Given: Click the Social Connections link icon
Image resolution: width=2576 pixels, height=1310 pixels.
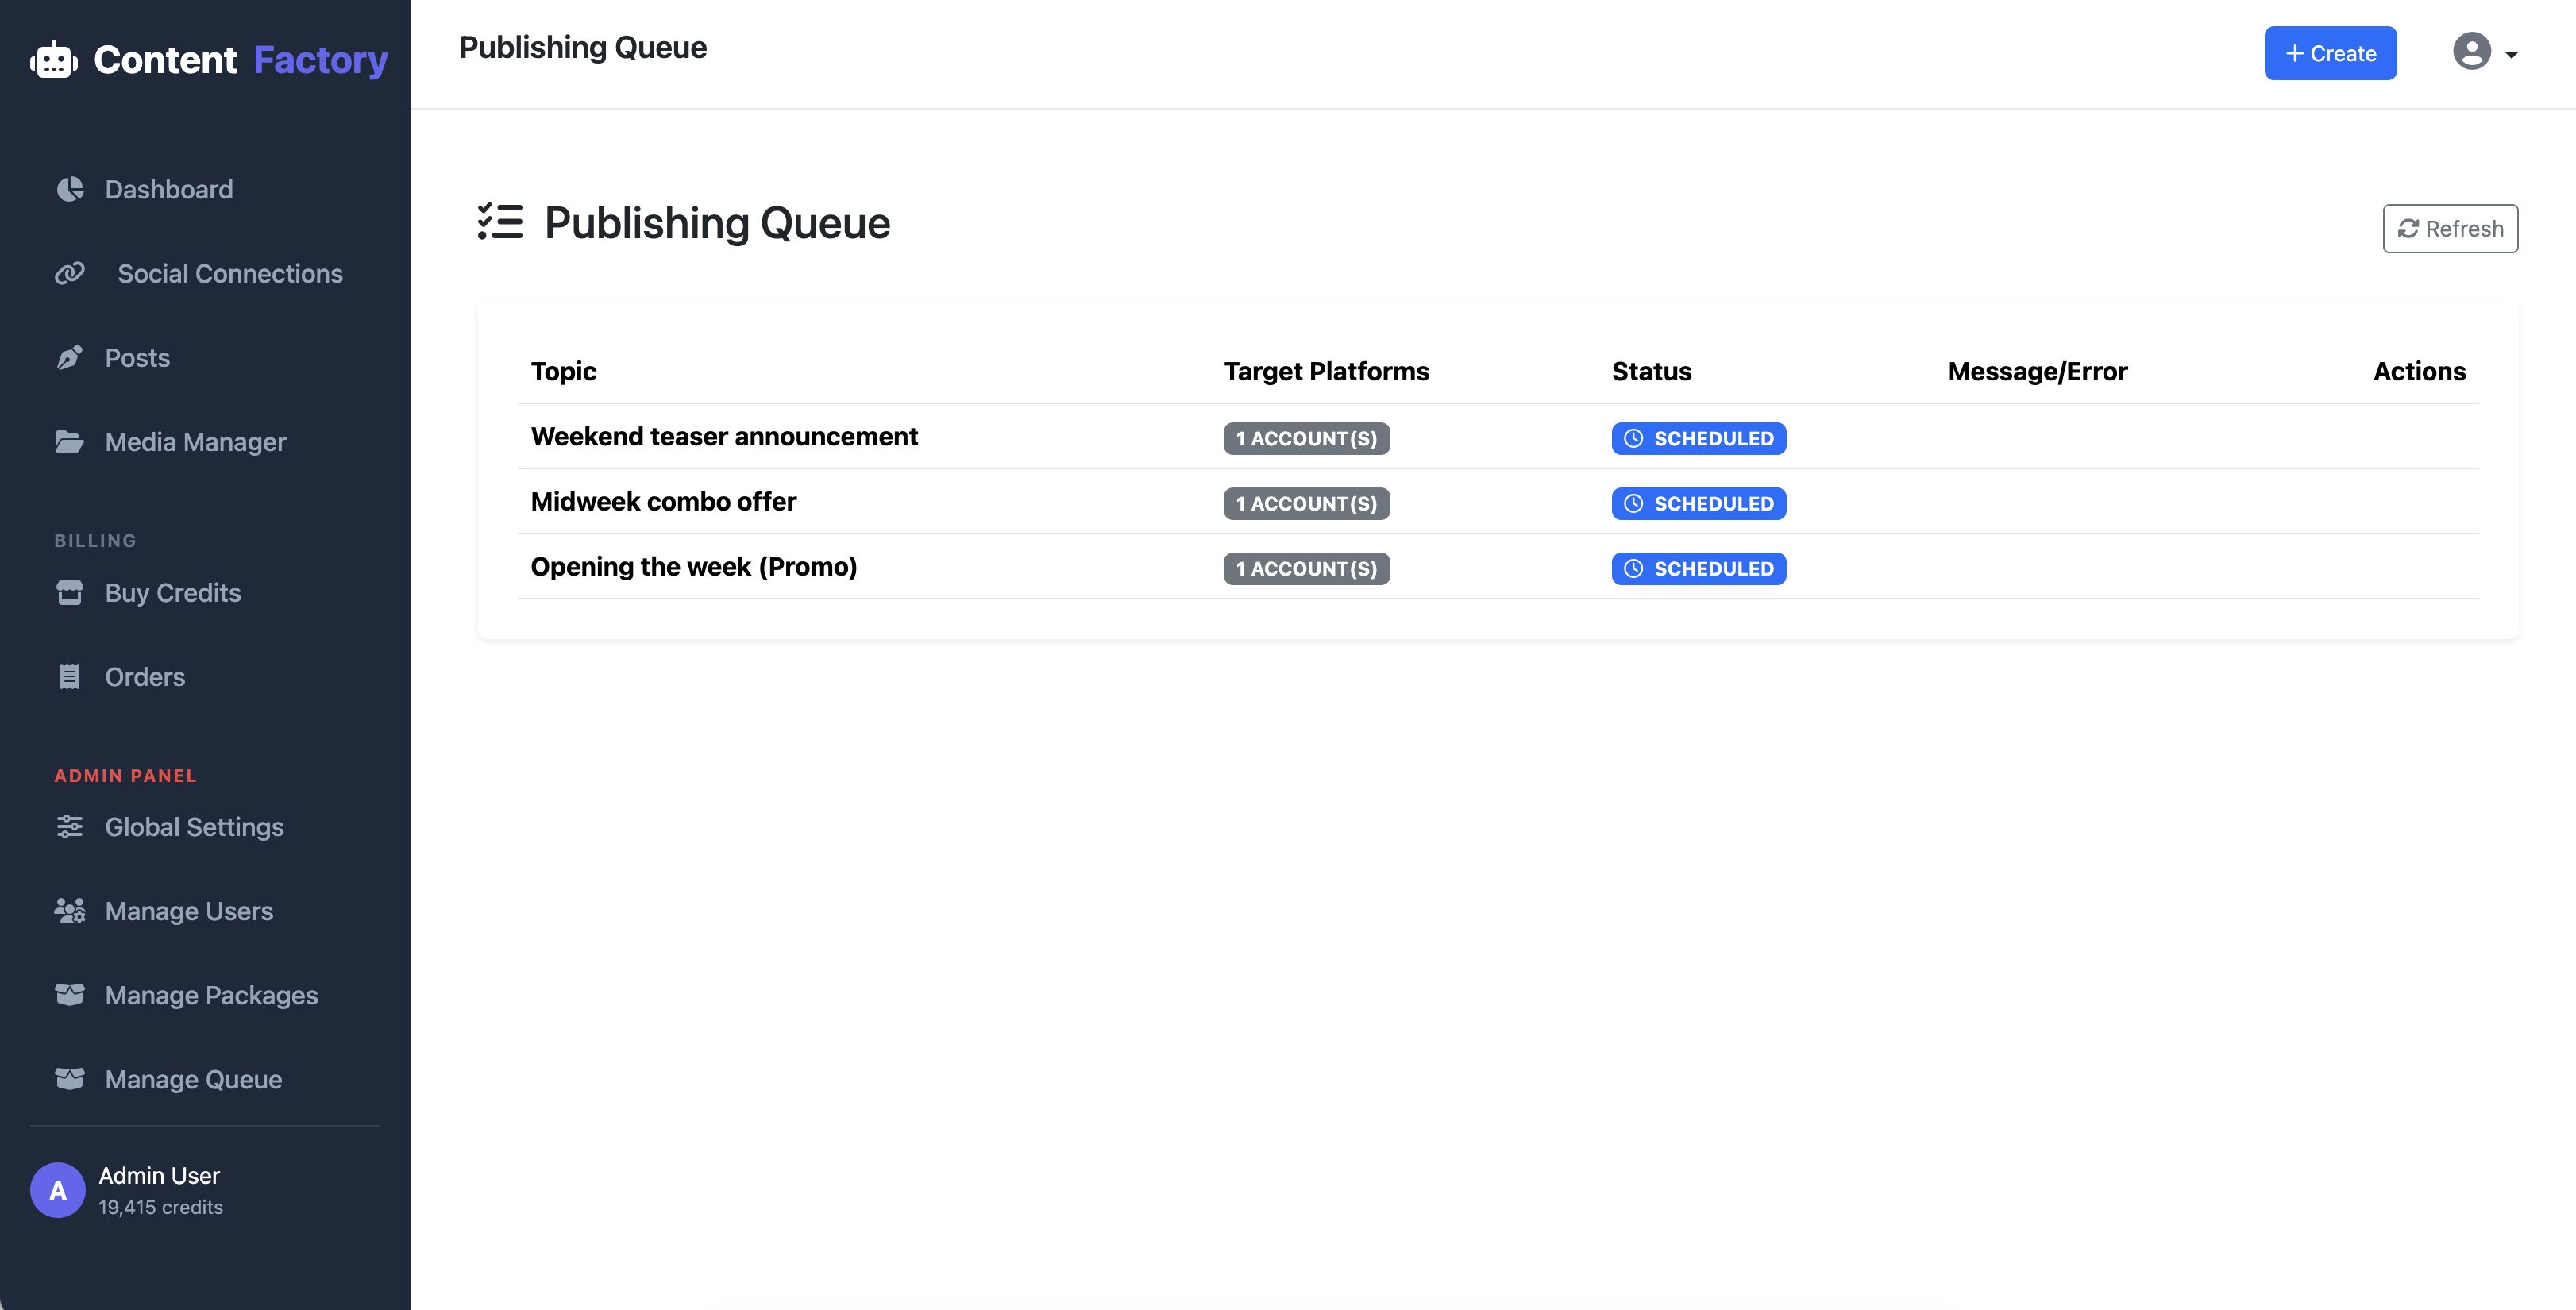Looking at the screenshot, I should (70, 273).
